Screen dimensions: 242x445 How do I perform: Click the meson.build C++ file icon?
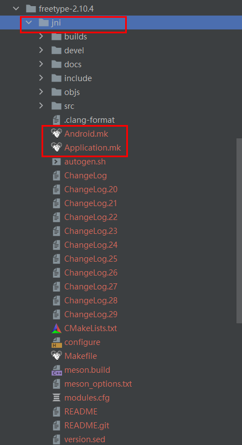pos(56,370)
